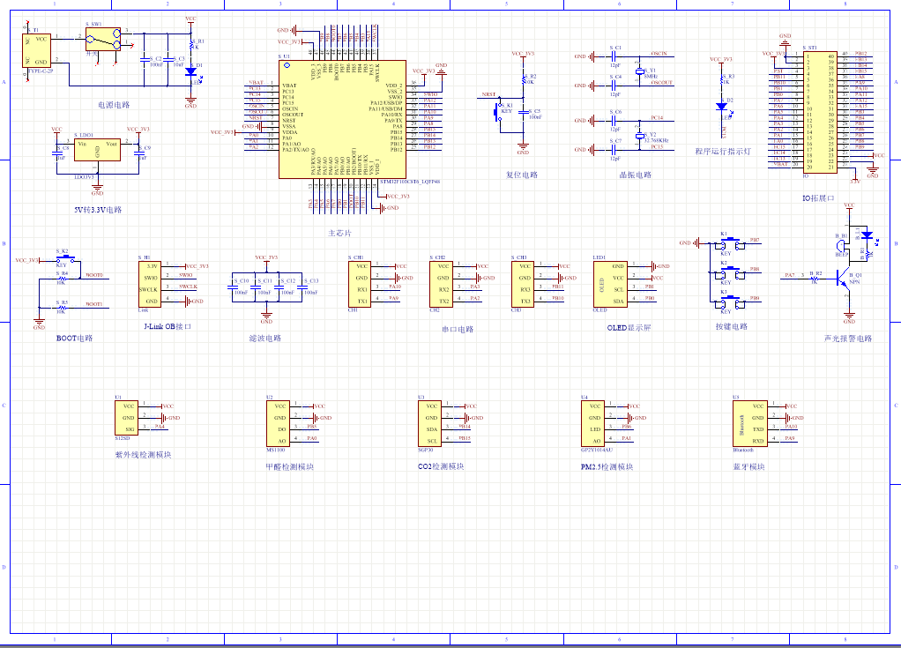901x648 pixels.
Task: Click the 晶振电路 section title
Action: pyautogui.click(x=635, y=175)
